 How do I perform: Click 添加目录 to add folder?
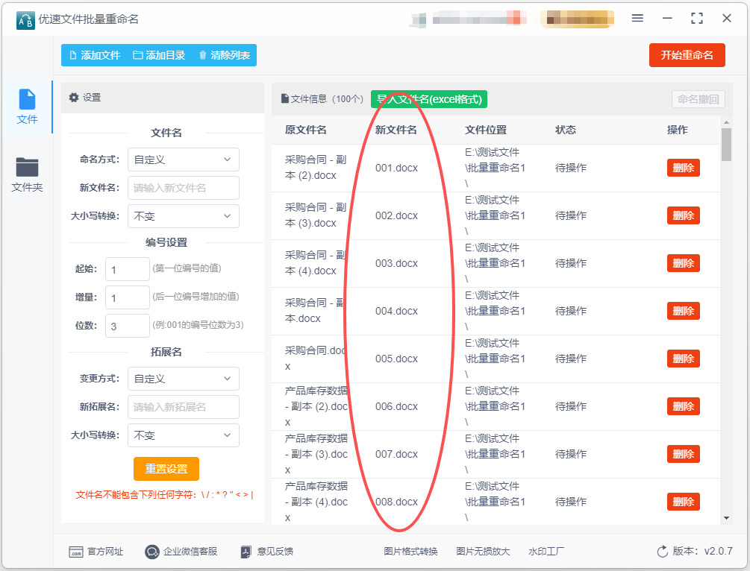point(159,55)
